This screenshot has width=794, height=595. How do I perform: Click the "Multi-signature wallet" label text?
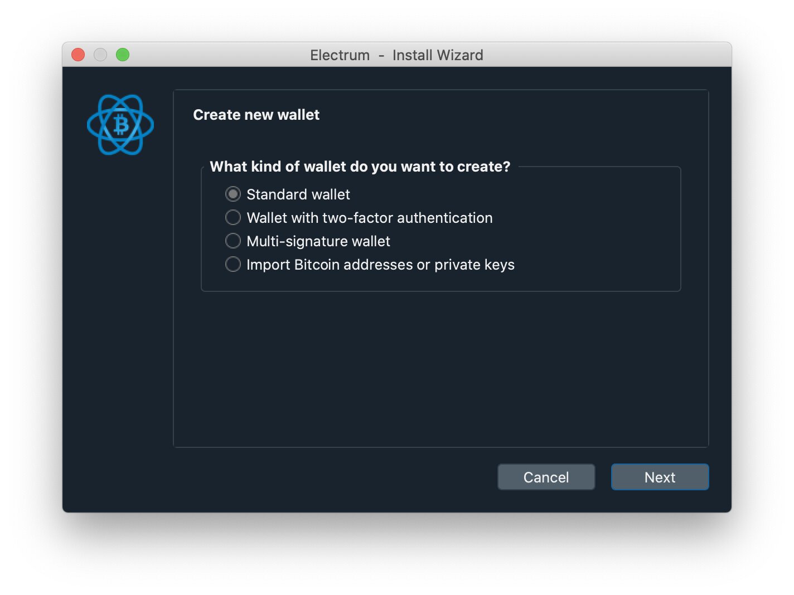[318, 241]
